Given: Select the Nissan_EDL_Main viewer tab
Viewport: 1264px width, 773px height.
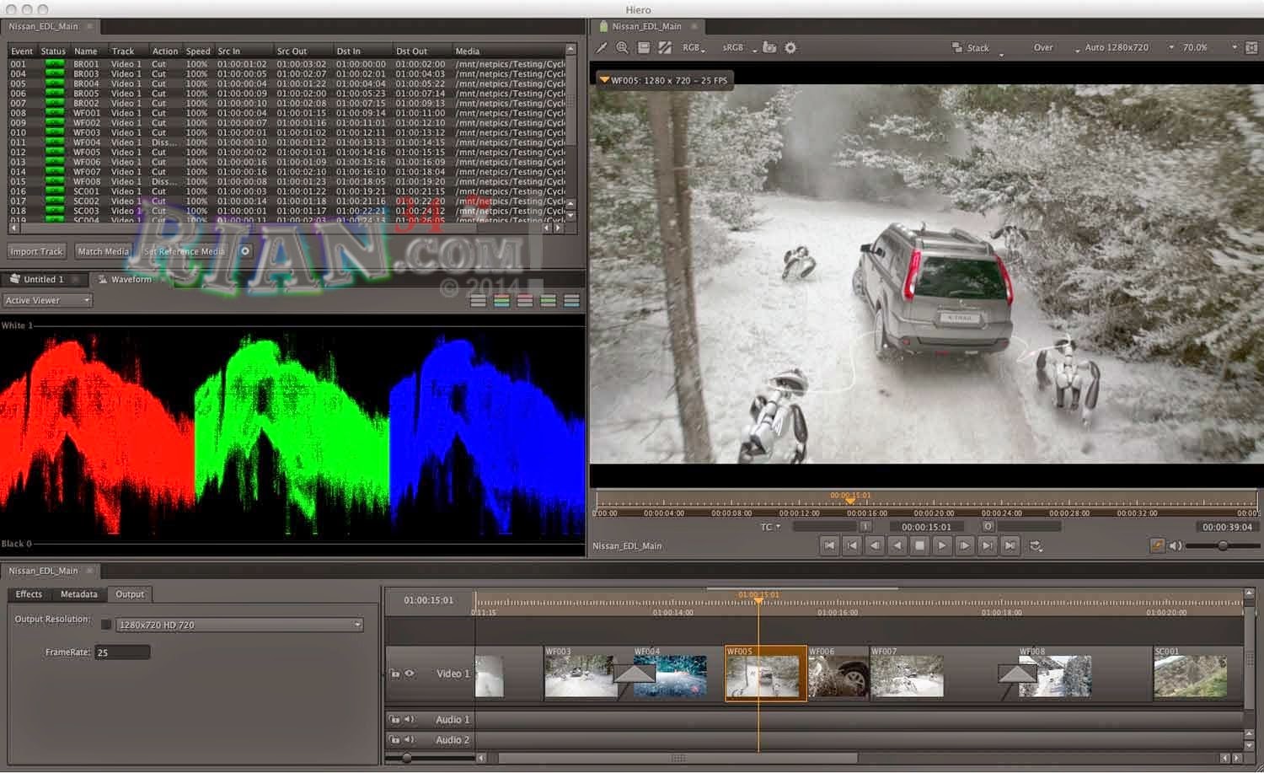Looking at the screenshot, I should pos(646,26).
